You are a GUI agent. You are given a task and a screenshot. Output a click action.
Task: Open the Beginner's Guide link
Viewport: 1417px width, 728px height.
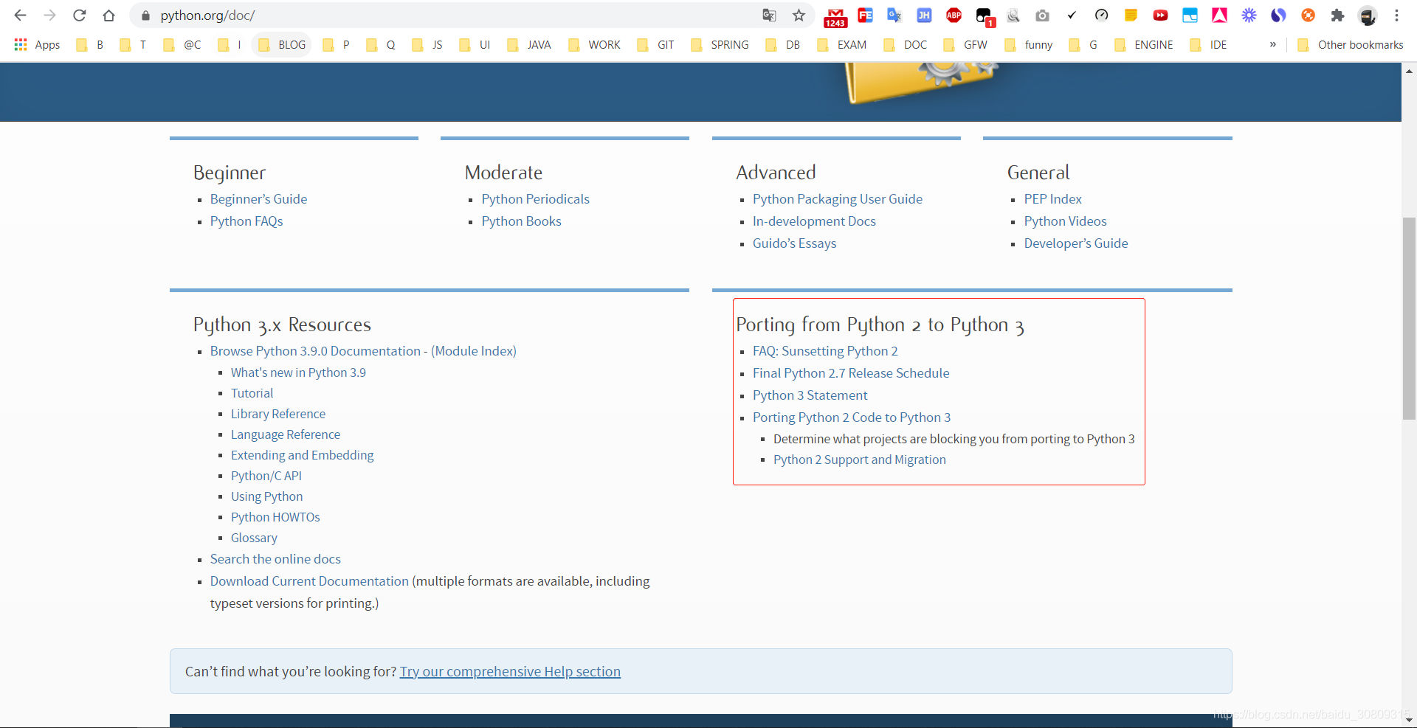point(258,199)
